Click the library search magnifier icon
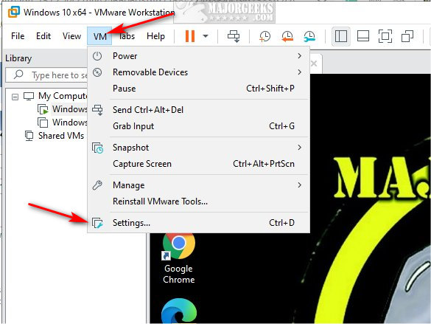The height and width of the screenshot is (324, 431). [x=18, y=75]
